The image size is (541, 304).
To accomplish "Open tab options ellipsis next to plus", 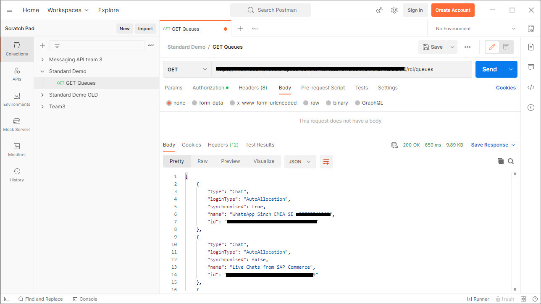I will tap(255, 29).
